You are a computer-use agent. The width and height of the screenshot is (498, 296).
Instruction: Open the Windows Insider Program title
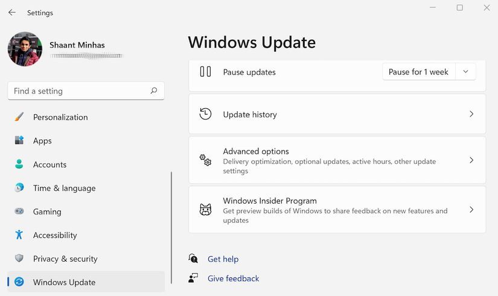coord(270,201)
